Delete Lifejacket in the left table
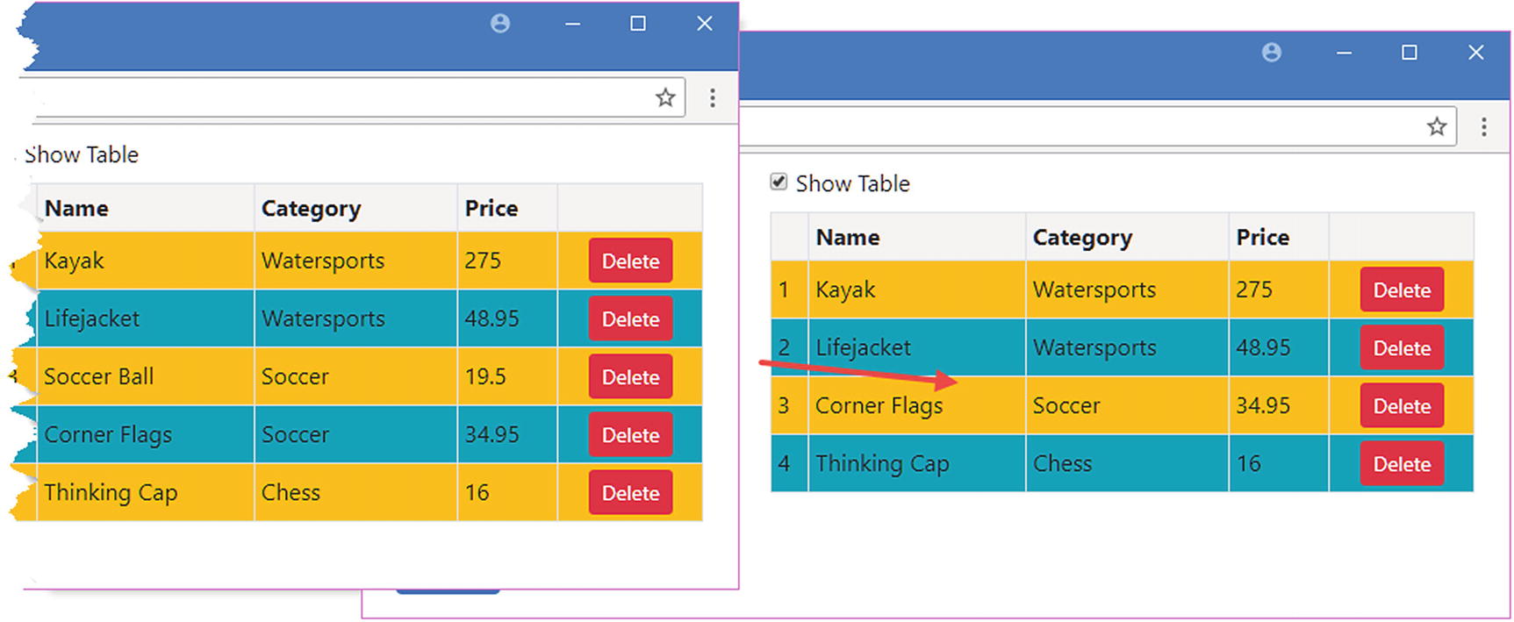The image size is (1514, 622). coord(630,319)
